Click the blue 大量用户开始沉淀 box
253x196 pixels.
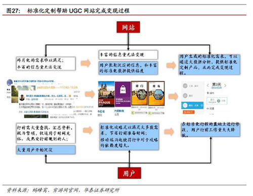coord(46,150)
